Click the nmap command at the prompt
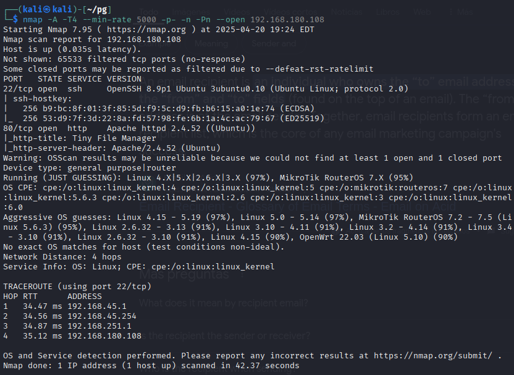This screenshot has height=375, width=514. point(174,20)
